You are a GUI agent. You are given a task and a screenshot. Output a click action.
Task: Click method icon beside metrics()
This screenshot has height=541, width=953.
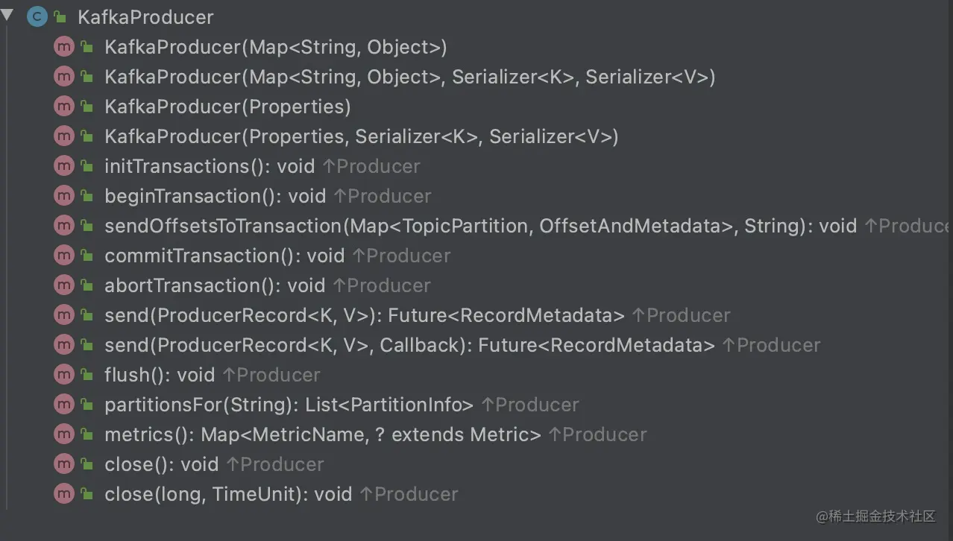(64, 434)
